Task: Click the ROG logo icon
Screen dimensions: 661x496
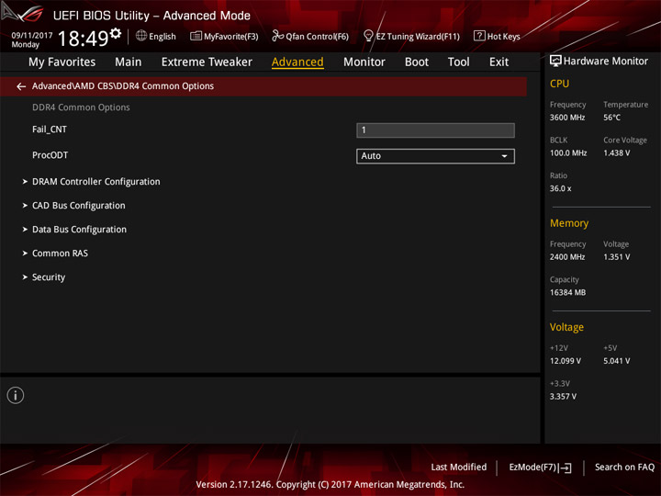Action: (23, 13)
